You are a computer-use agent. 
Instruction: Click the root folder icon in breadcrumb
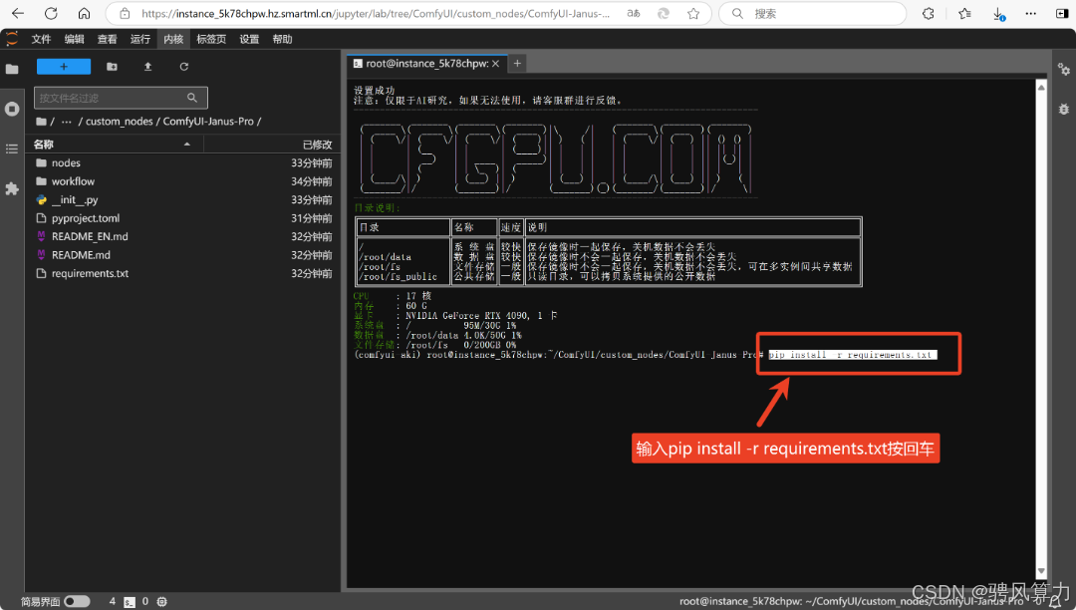pyautogui.click(x=41, y=122)
